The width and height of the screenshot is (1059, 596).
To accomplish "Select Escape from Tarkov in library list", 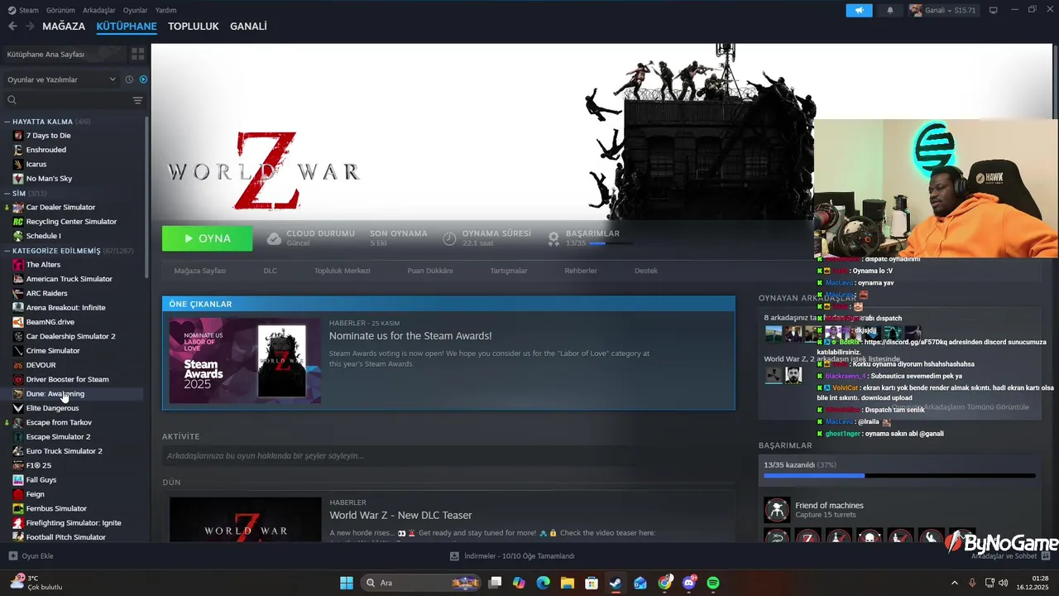I will click(x=59, y=422).
